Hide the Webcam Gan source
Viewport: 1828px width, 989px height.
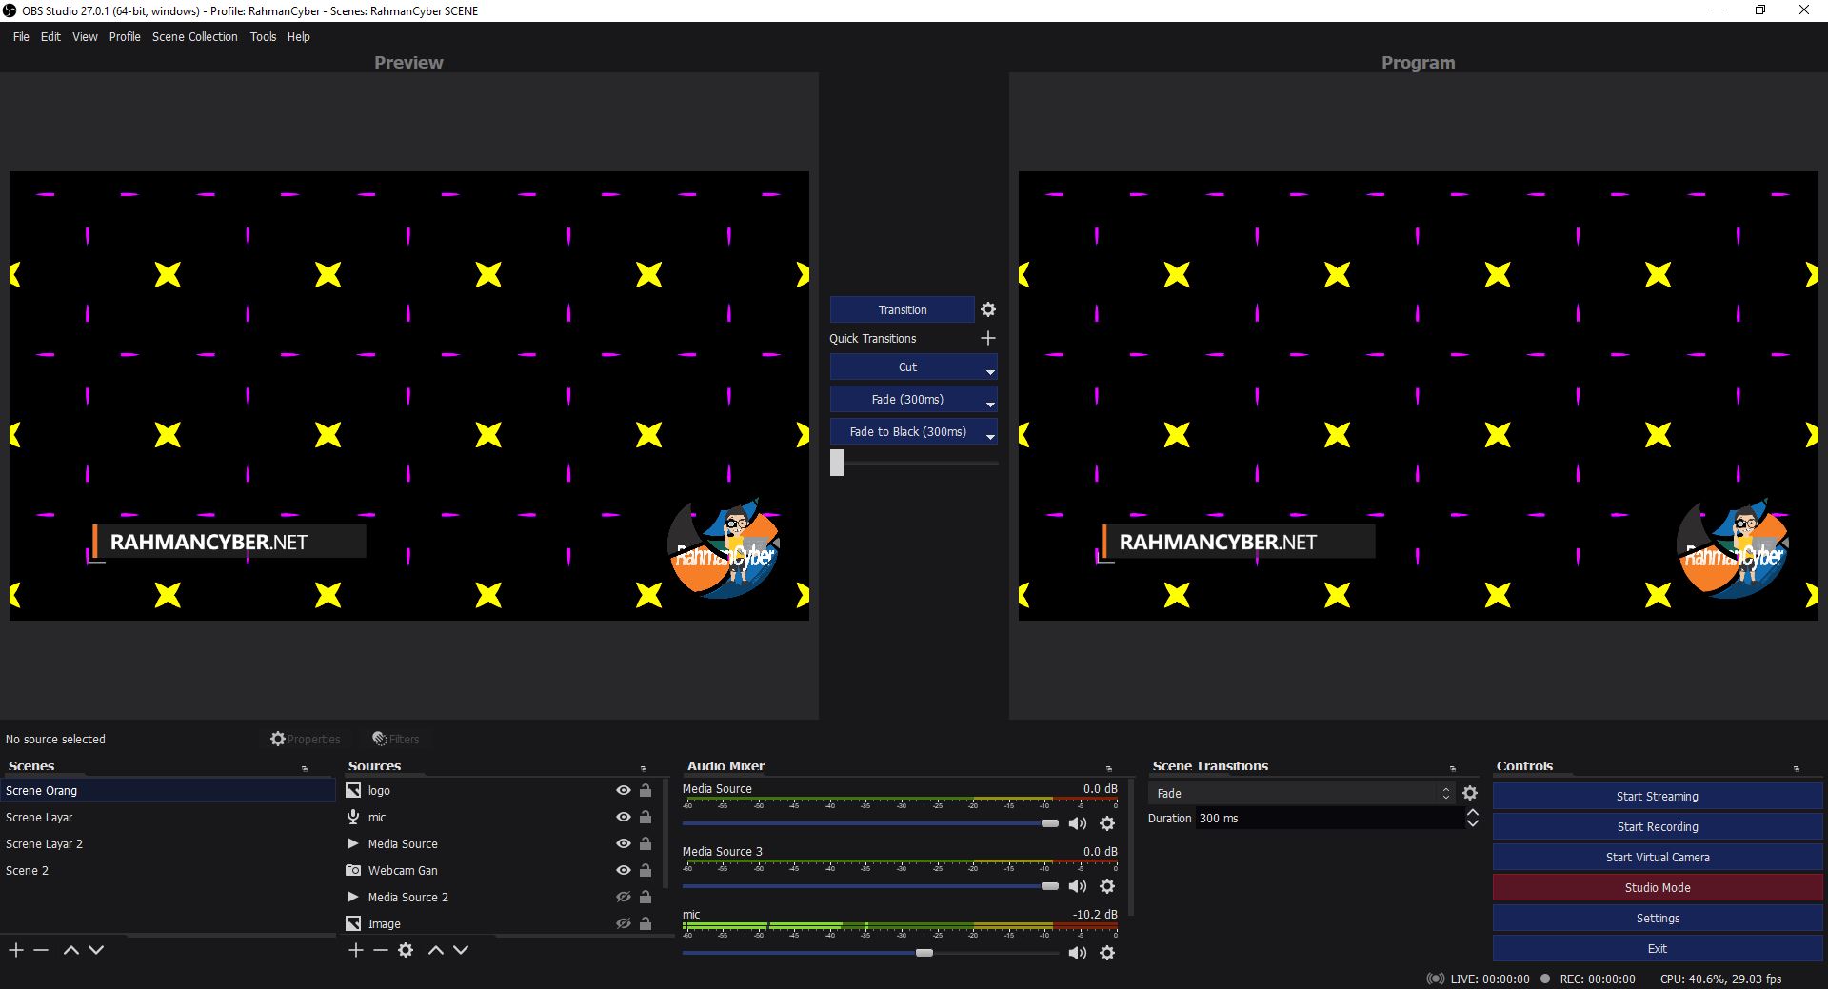624,870
